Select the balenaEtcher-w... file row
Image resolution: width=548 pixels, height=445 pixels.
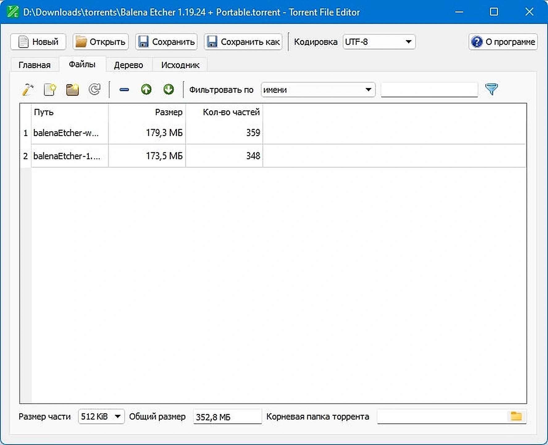273,133
